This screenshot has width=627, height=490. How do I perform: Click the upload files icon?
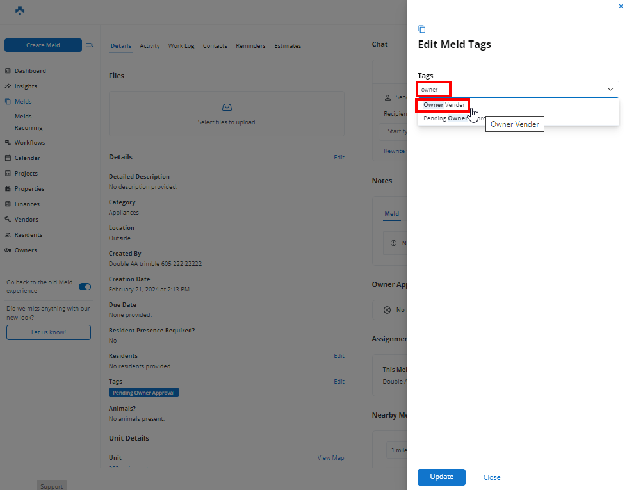click(x=226, y=107)
